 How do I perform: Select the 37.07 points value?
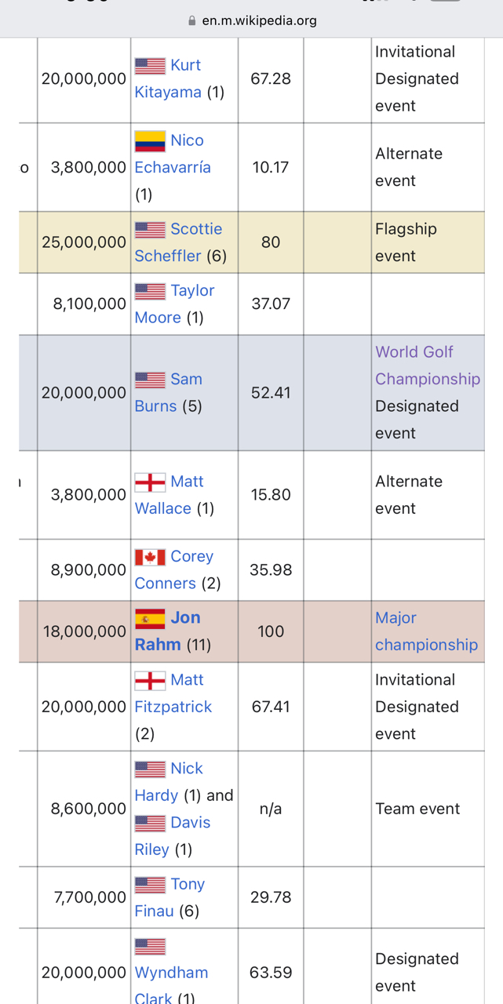coord(271,304)
